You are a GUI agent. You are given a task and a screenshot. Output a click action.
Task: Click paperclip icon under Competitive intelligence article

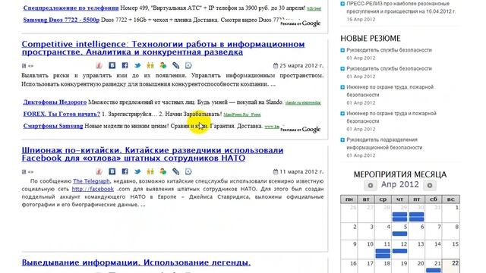175,66
